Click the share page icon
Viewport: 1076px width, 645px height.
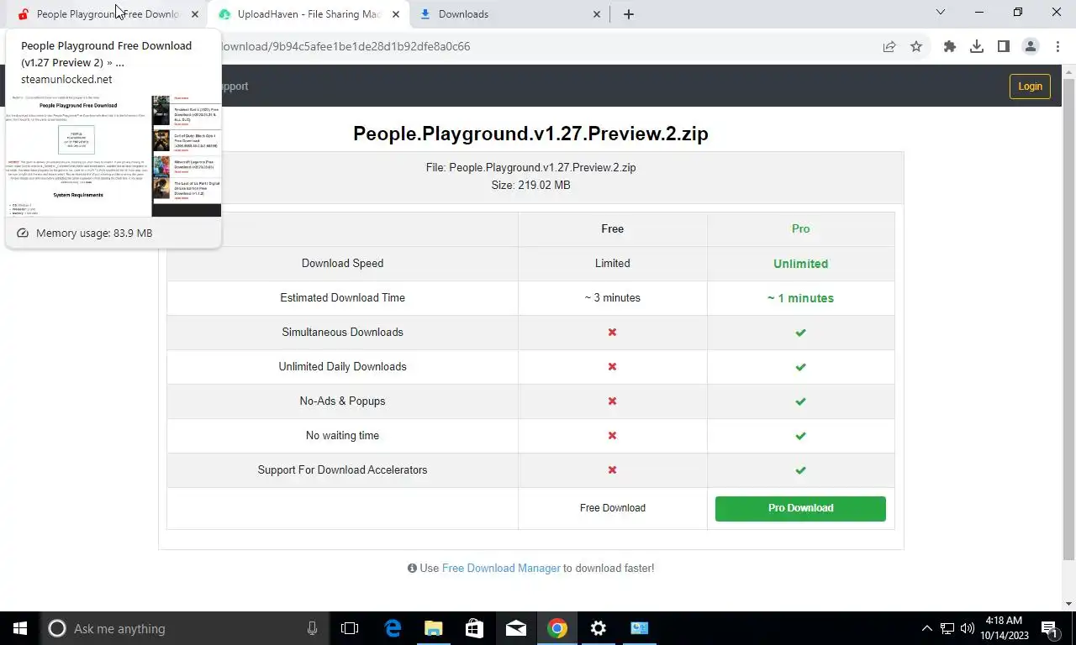click(x=889, y=47)
